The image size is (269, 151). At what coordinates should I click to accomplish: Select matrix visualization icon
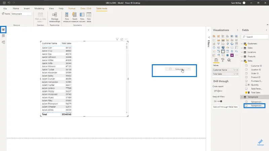pos(228,51)
